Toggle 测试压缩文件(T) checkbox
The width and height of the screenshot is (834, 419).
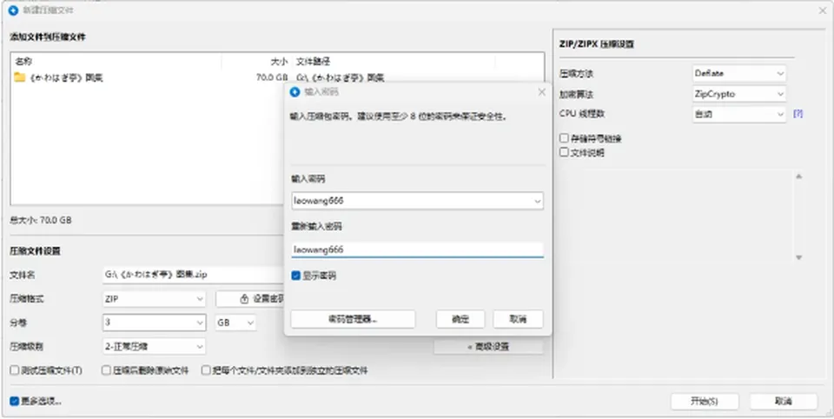click(x=15, y=370)
